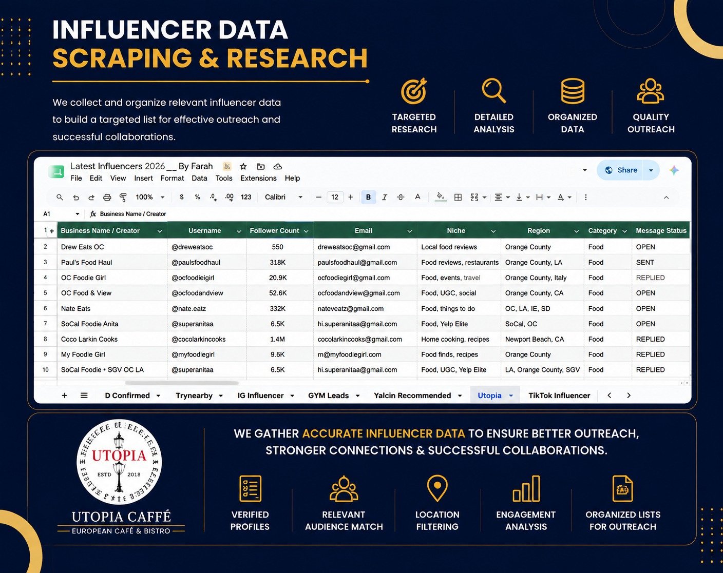This screenshot has height=573, width=723.
Task: Select the paint format roller icon
Action: point(123,197)
